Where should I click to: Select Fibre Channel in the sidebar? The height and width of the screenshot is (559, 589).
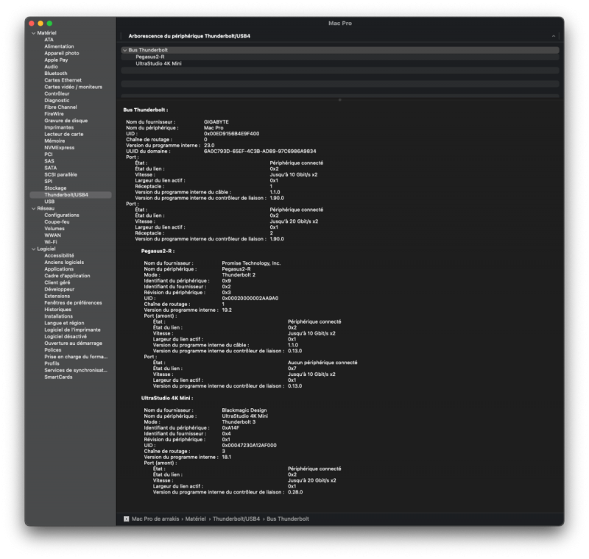[x=60, y=107]
